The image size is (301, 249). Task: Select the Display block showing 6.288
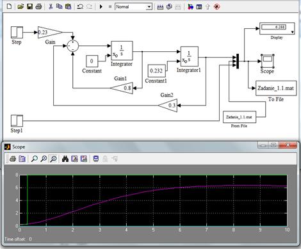point(277,28)
